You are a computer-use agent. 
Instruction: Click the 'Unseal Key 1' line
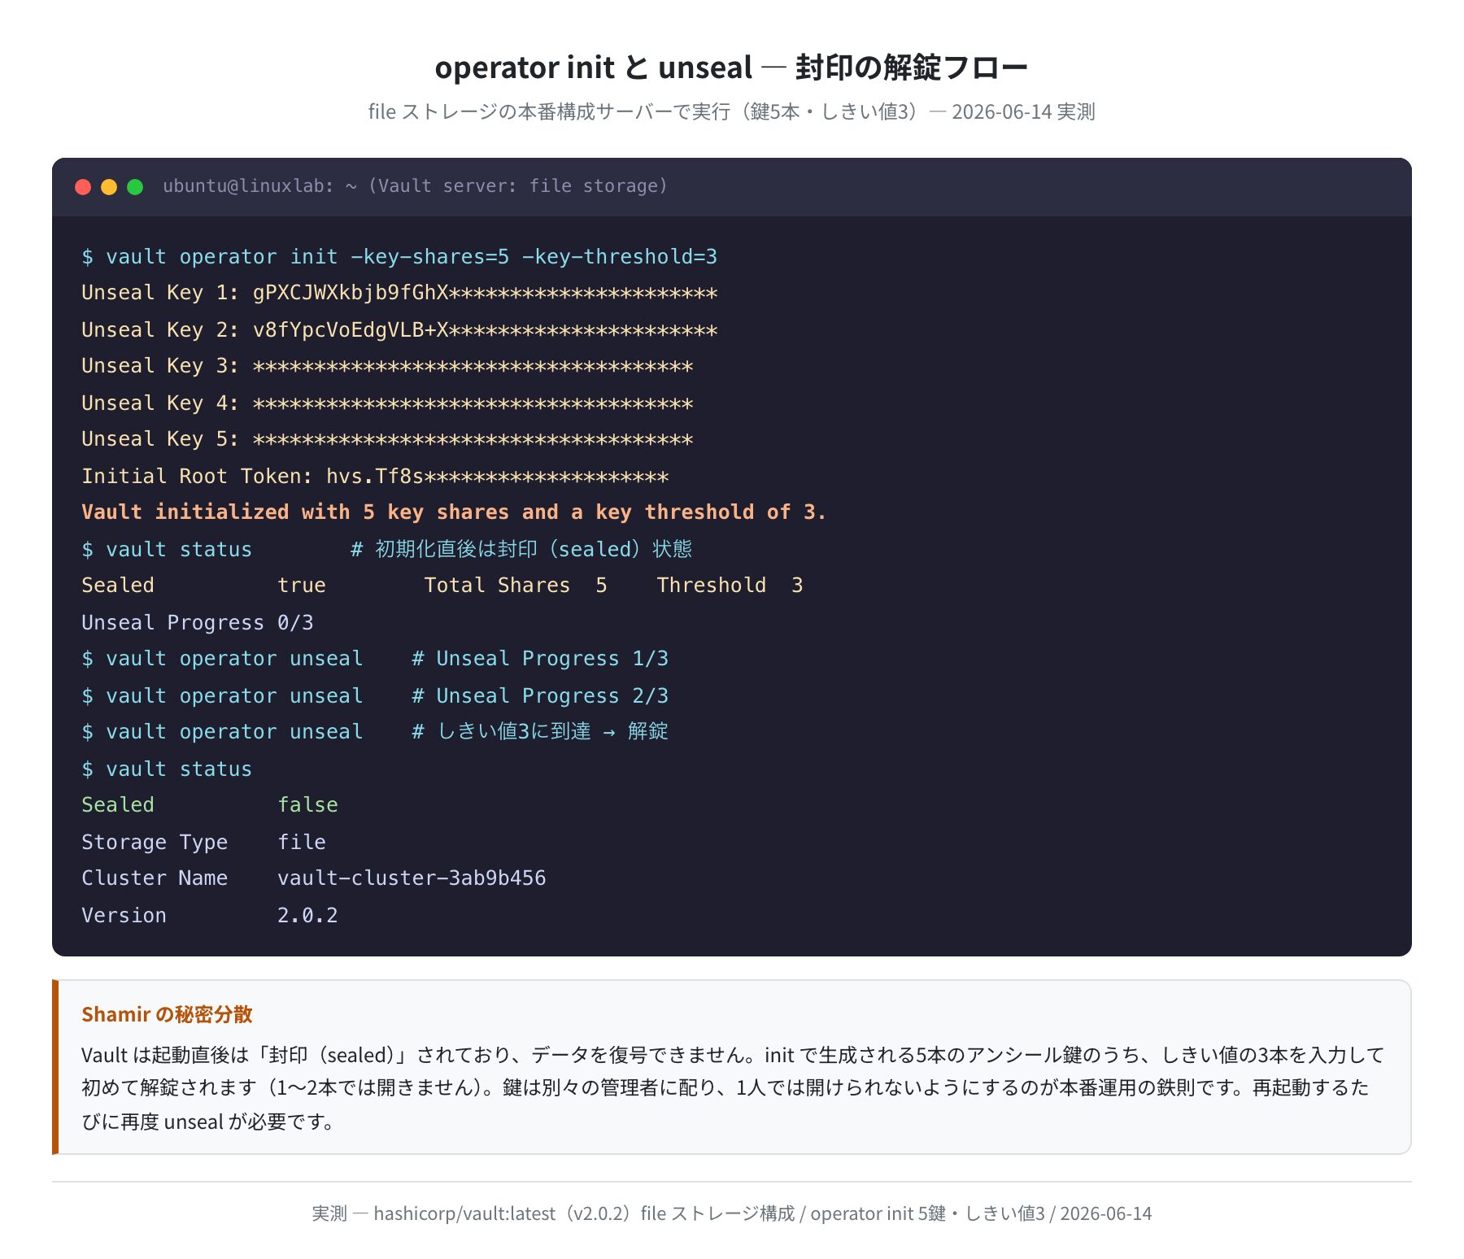399,293
